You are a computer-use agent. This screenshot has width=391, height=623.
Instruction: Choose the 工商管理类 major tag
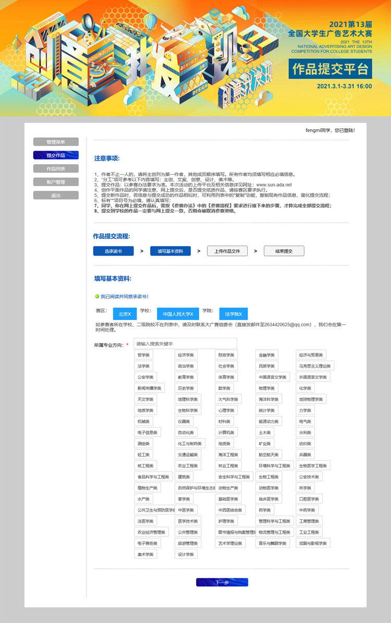point(309,522)
